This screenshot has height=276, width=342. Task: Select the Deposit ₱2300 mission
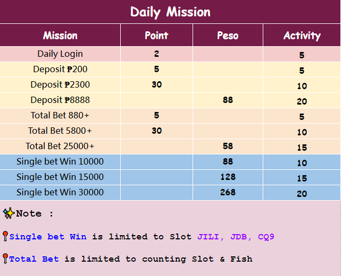[x=60, y=85]
